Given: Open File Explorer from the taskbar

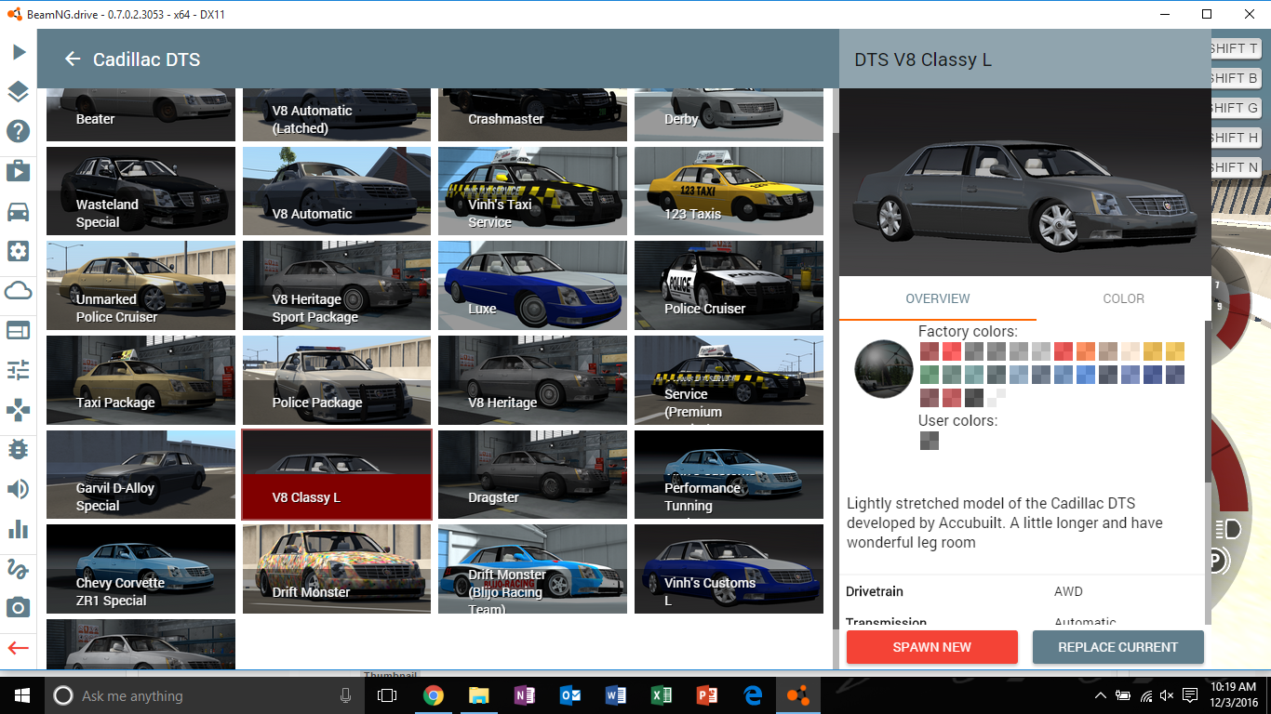Looking at the screenshot, I should (479, 695).
